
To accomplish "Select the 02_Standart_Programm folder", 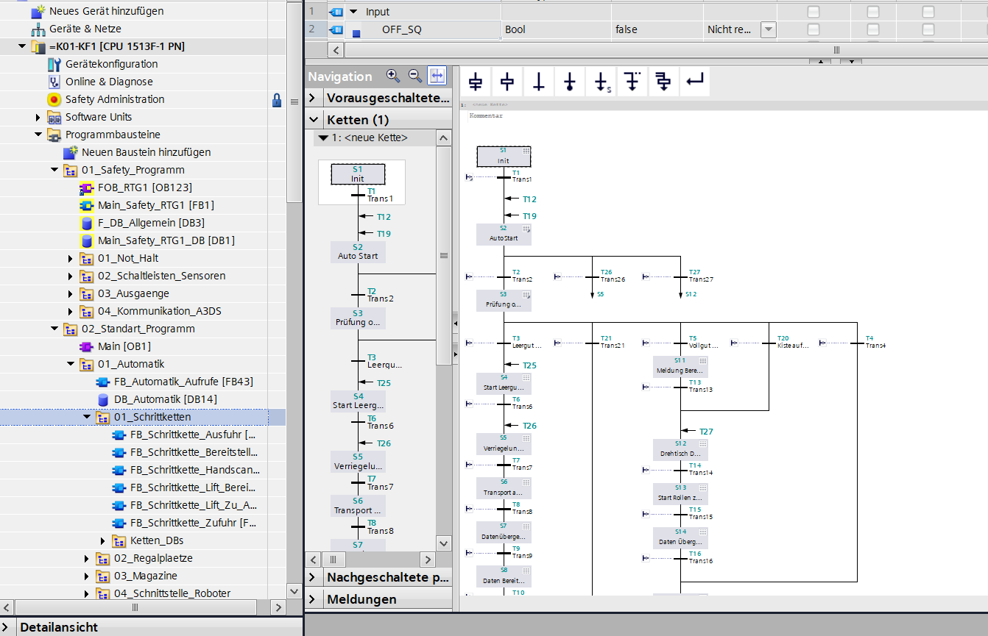I will click(138, 329).
